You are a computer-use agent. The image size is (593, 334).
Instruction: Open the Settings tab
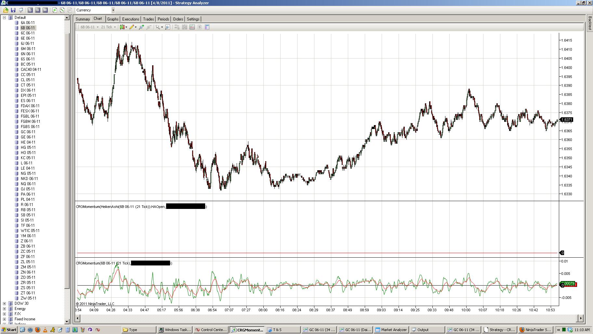click(x=193, y=19)
